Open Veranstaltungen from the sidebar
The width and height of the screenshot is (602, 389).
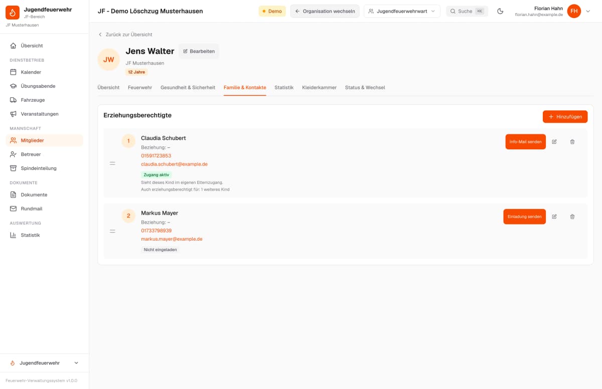tap(44, 114)
